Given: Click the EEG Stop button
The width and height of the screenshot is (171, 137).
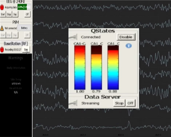Looking at the screenshot, I should coord(9,14).
